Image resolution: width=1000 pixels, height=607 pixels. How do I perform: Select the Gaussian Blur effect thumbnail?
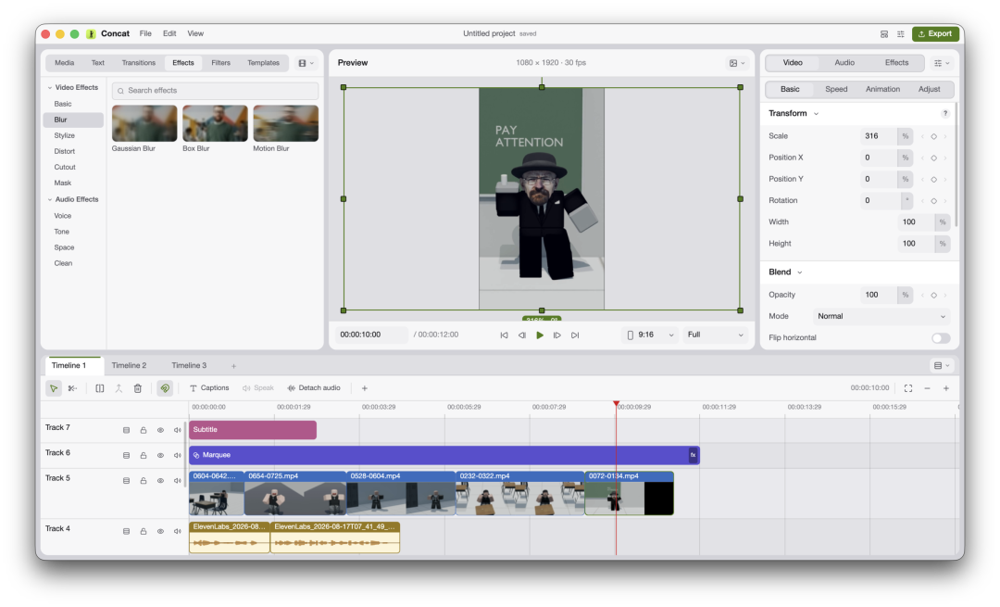(x=144, y=123)
